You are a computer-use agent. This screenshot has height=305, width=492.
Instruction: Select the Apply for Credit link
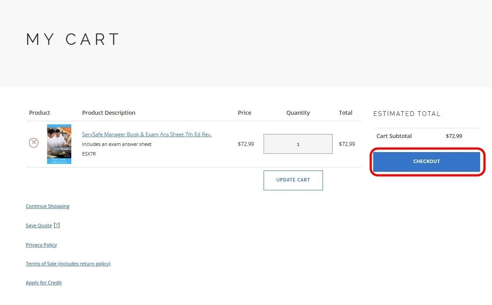44,283
